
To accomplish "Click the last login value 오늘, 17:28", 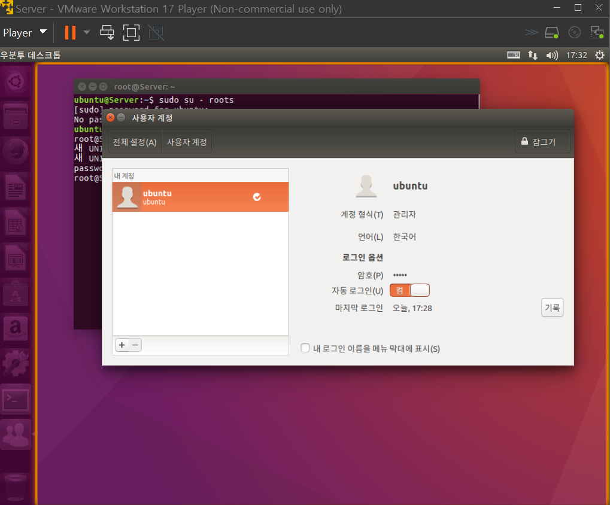I will 412,308.
